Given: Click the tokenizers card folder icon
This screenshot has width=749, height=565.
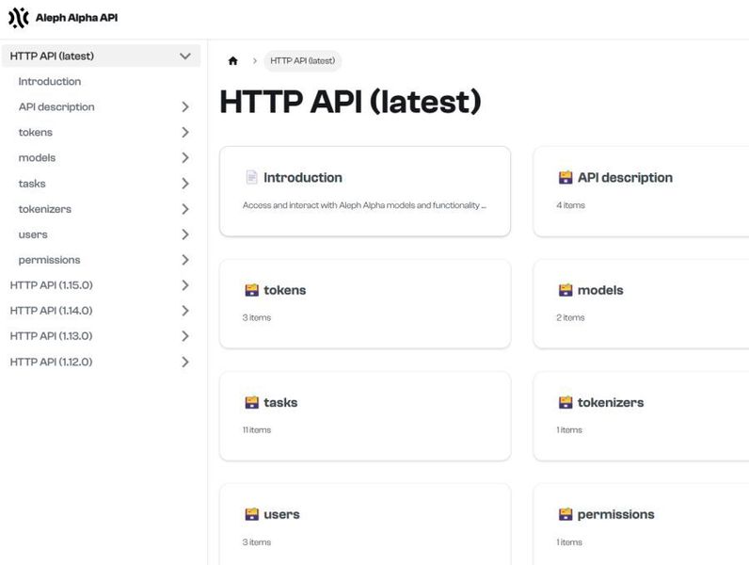Looking at the screenshot, I should [566, 402].
